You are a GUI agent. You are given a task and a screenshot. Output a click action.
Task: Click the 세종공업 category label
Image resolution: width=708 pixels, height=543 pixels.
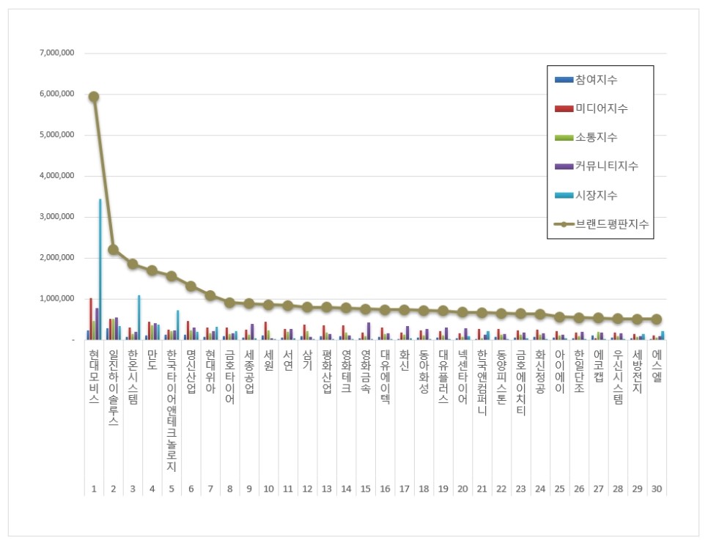(x=249, y=371)
